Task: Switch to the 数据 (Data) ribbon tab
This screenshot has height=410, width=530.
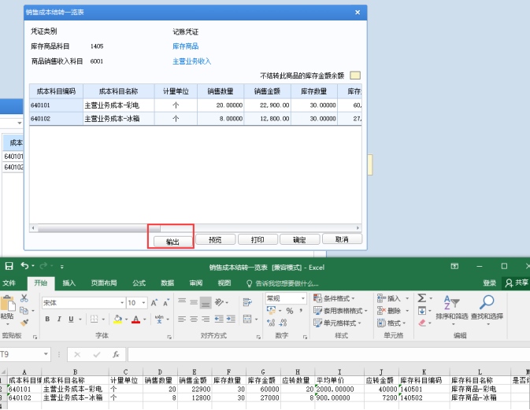Action: (167, 283)
